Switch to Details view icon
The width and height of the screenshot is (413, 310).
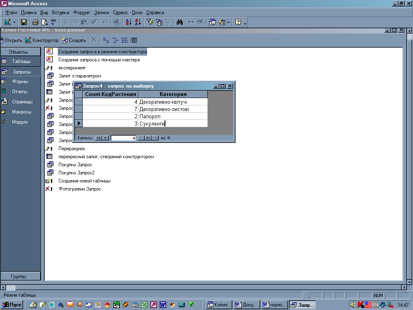tap(134, 40)
